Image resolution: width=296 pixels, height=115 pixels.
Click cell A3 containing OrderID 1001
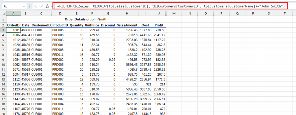pos(13,30)
